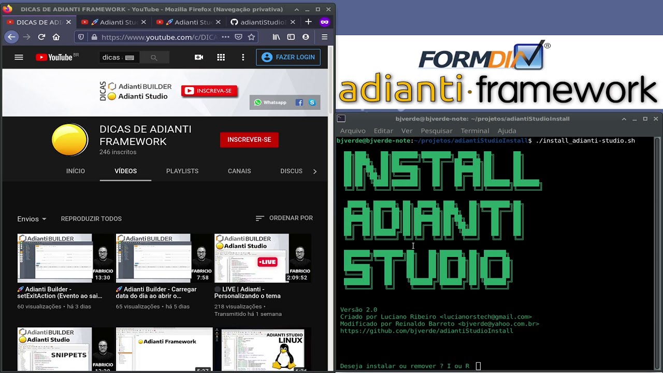Open Firefox hamburger application menu
This screenshot has width=663, height=373.
click(324, 37)
